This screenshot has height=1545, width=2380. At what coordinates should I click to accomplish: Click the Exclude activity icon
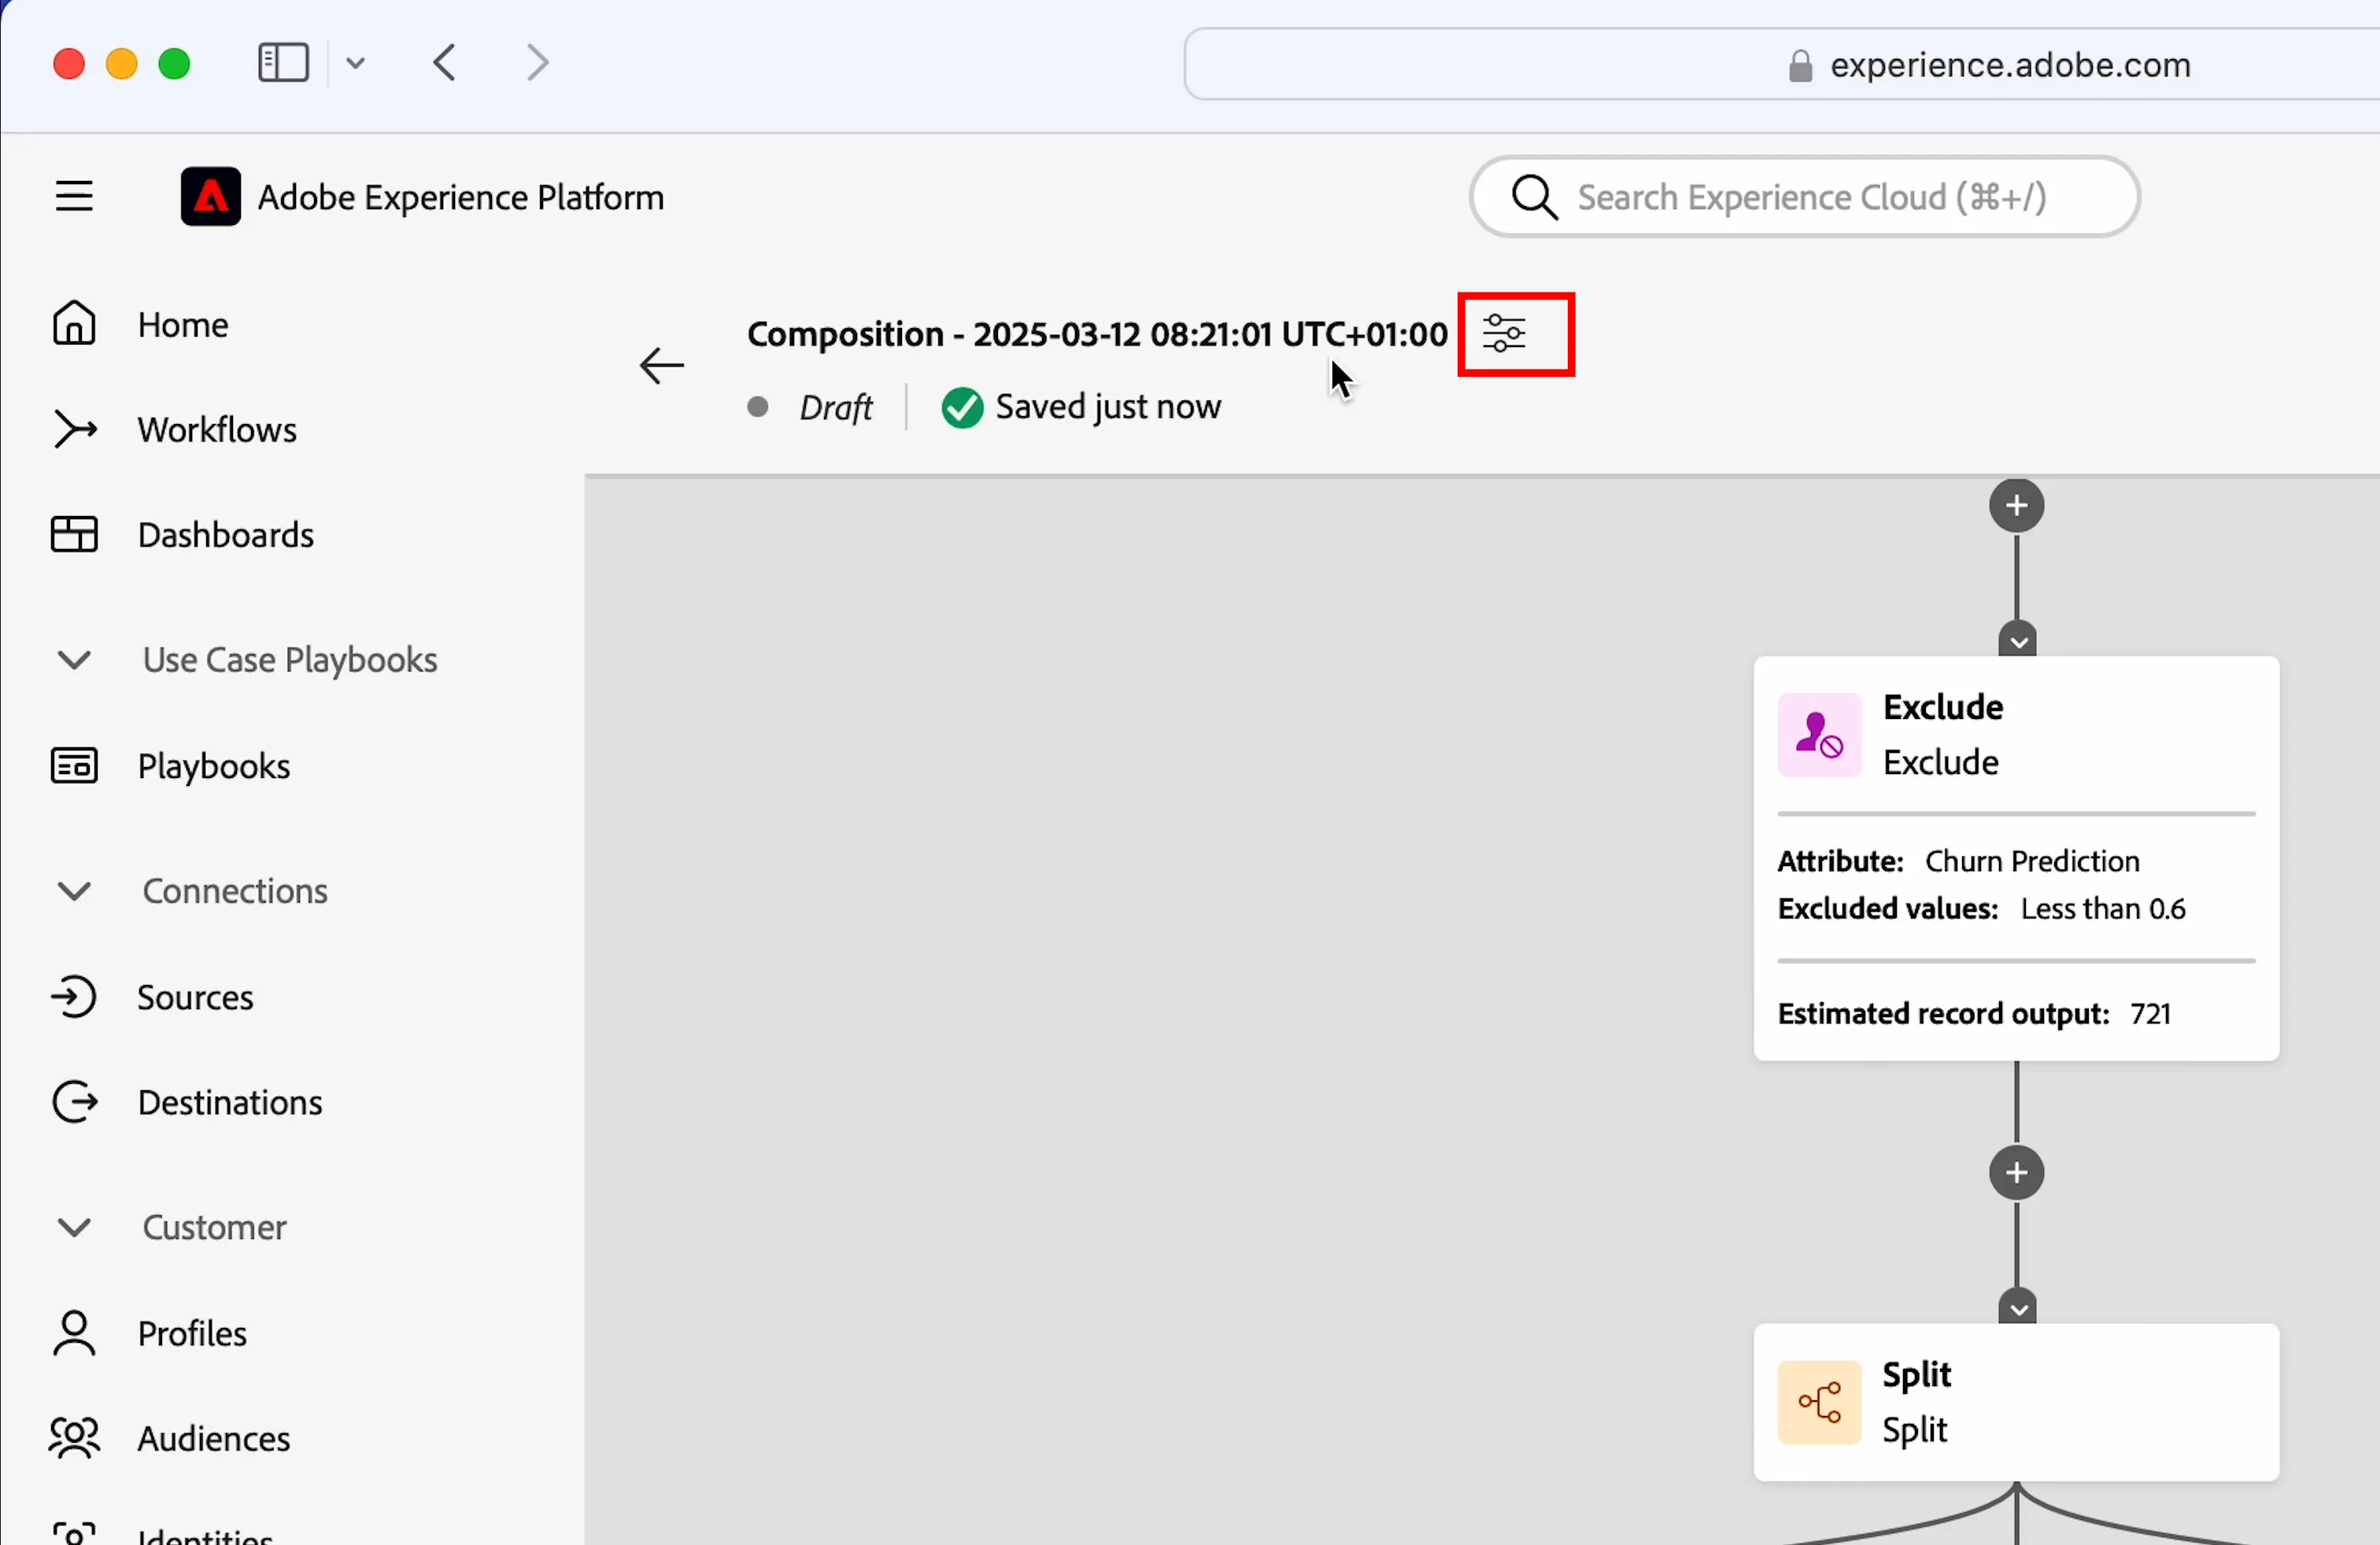1819,735
